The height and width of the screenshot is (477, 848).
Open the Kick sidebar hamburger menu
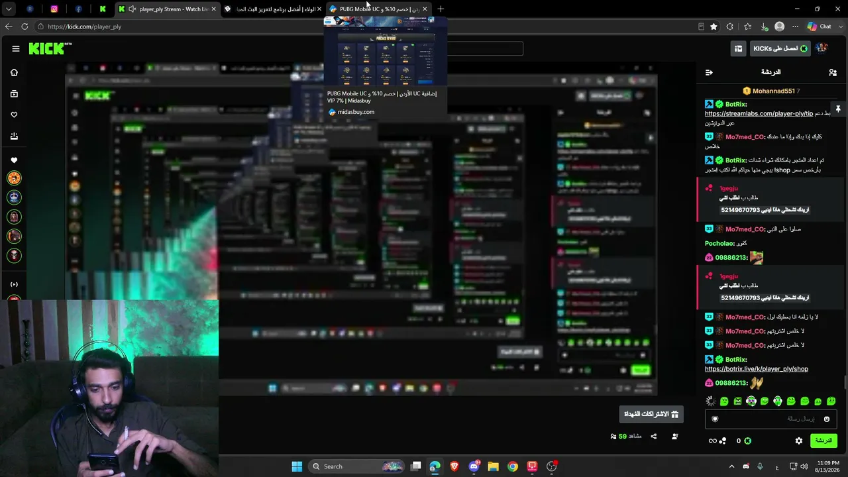pyautogui.click(x=15, y=48)
